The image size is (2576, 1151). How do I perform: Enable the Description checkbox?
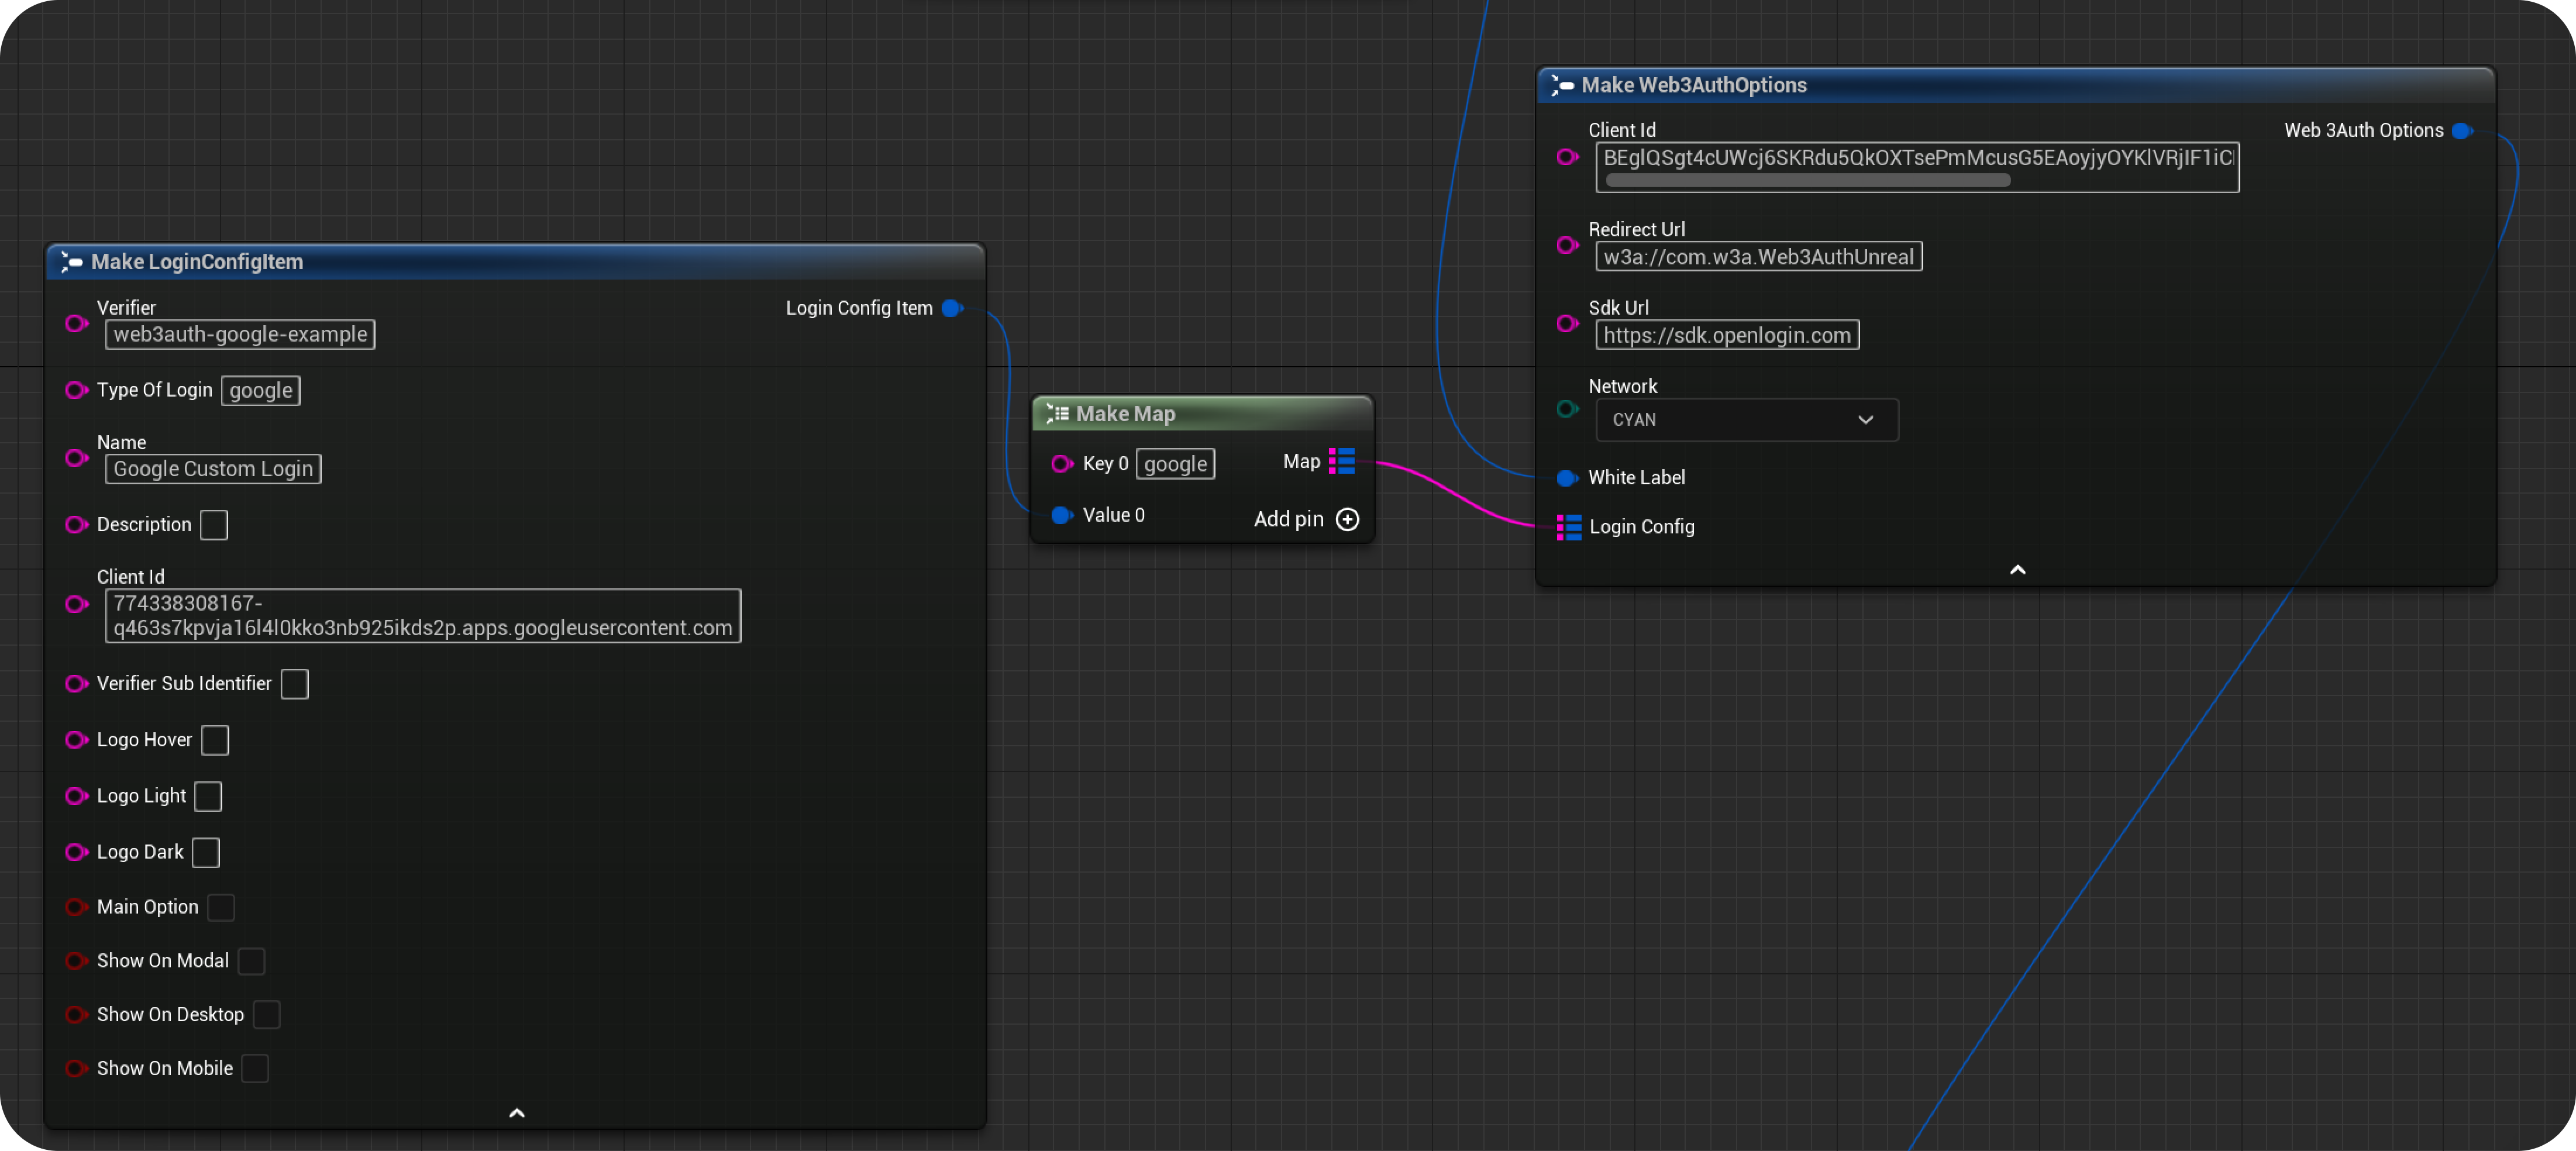pos(214,524)
